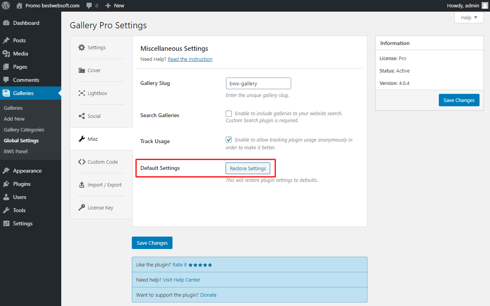
Task: Click the Galleries icon in sidebar
Action: [x=6, y=93]
